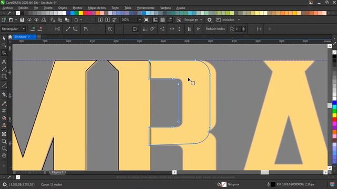Toggle full-screen preview button
This screenshot has width=337, height=189.
(146, 20)
